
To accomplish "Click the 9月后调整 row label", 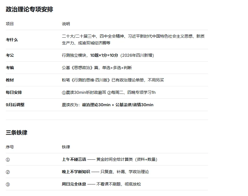I will pyautogui.click(x=15, y=105).
